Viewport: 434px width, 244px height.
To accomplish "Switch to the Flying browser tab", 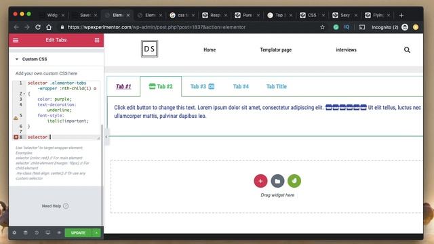I will [378, 15].
